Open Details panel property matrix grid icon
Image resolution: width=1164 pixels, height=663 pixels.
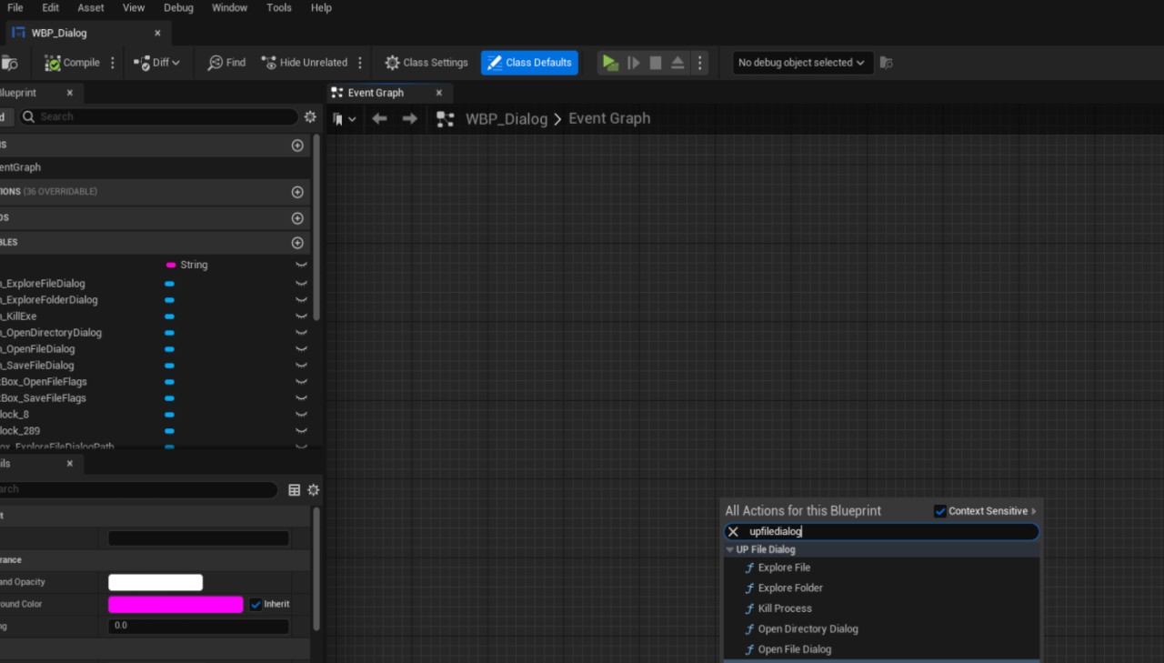pos(295,490)
